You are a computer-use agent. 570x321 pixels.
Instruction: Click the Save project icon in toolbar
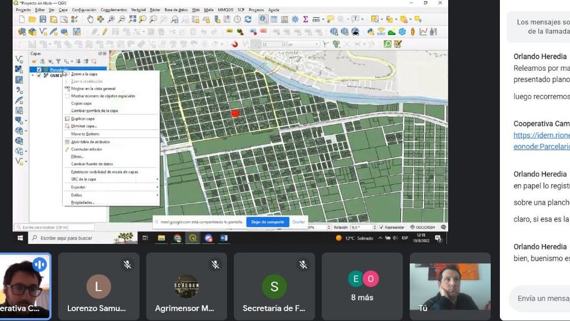click(43, 19)
